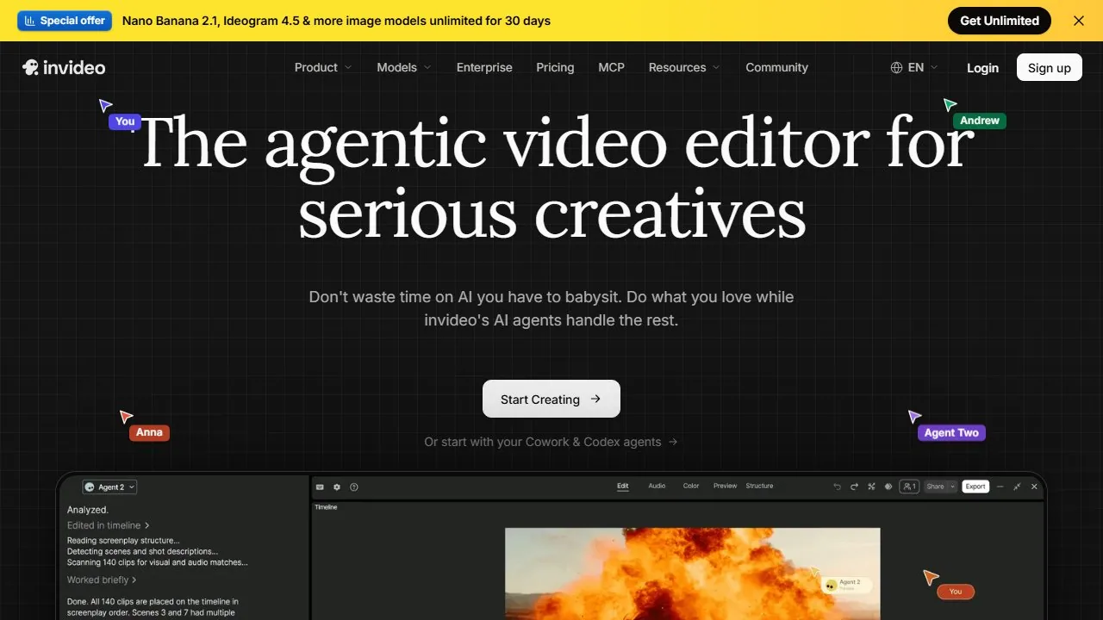Expand the Models menu
This screenshot has width=1103, height=620.
404,67
